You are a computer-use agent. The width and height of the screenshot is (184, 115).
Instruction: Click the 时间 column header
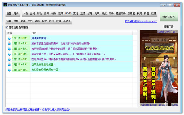(18, 33)
